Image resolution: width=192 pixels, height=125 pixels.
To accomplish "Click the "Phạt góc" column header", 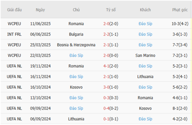I will point(180,10).
